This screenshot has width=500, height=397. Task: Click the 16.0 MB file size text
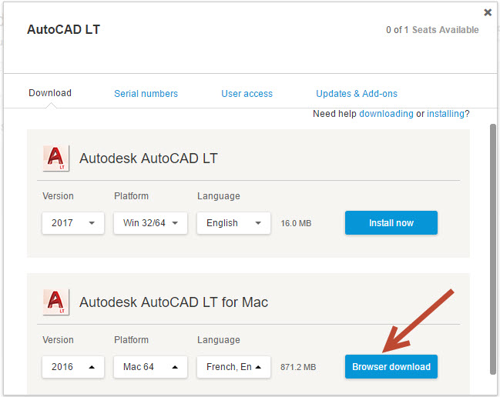(x=296, y=223)
